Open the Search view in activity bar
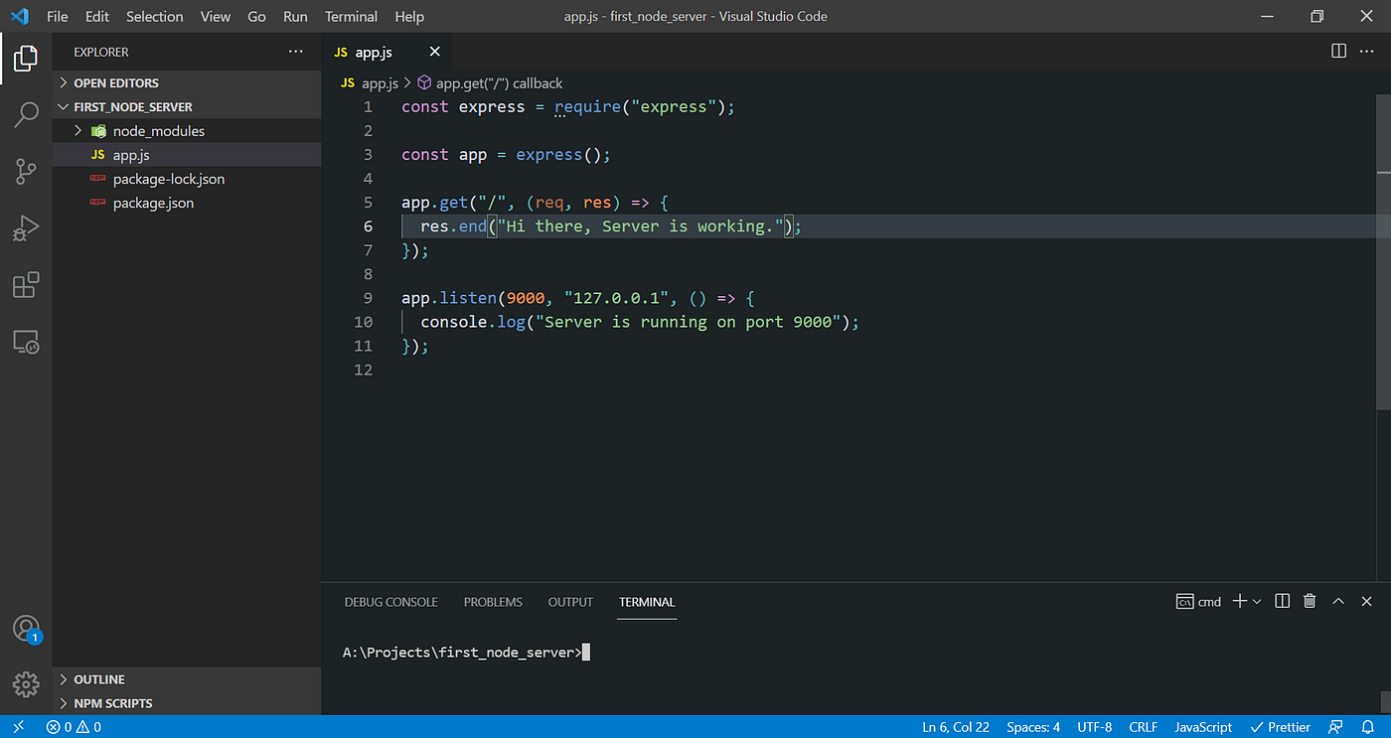The height and width of the screenshot is (738, 1391). click(26, 114)
